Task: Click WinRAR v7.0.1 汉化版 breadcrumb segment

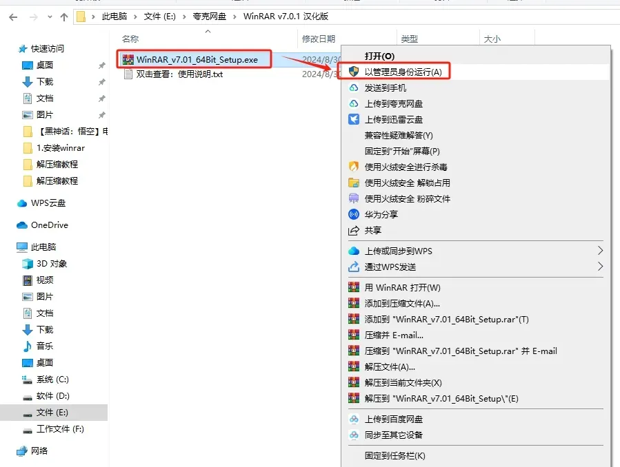Action: coord(286,17)
